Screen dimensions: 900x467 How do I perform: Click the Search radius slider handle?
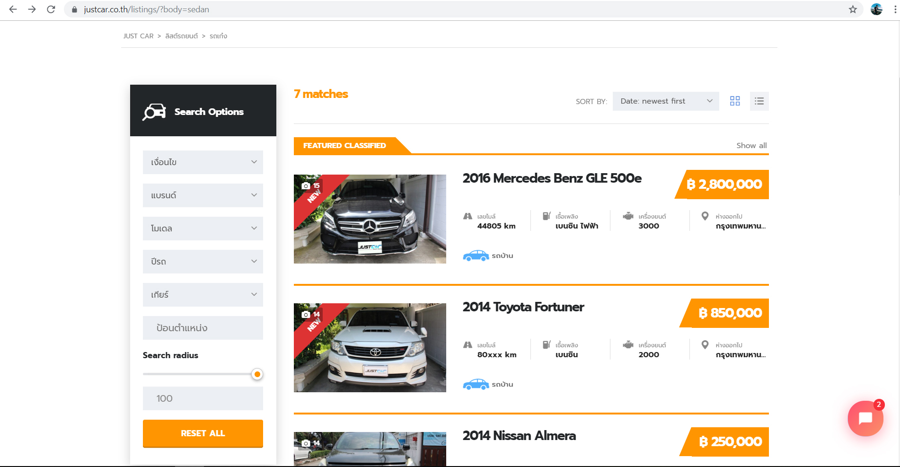click(x=257, y=374)
